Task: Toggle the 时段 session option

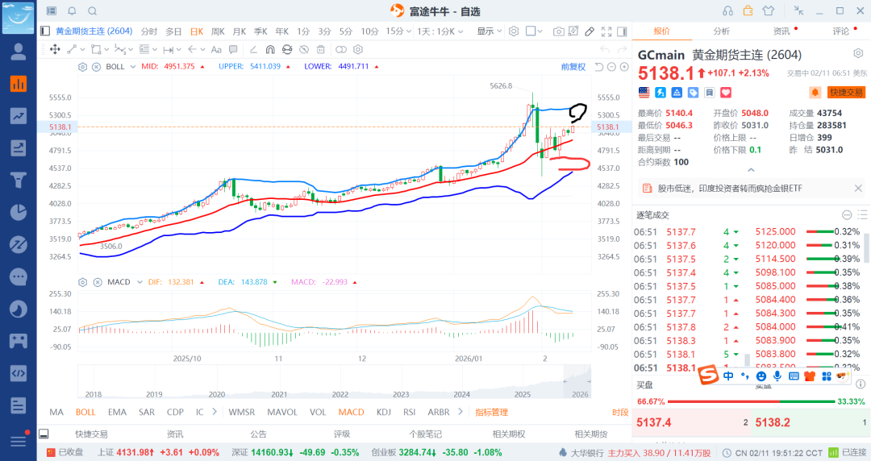Action: coord(620,412)
